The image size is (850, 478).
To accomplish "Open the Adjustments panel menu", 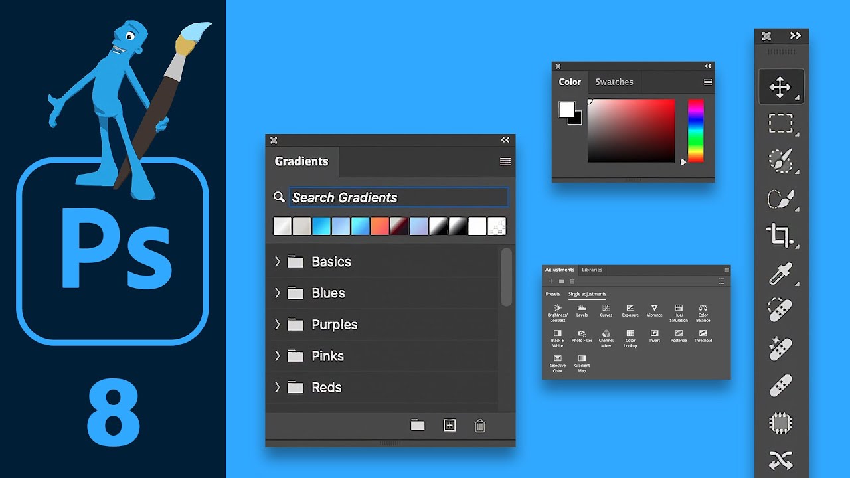I will click(x=727, y=270).
